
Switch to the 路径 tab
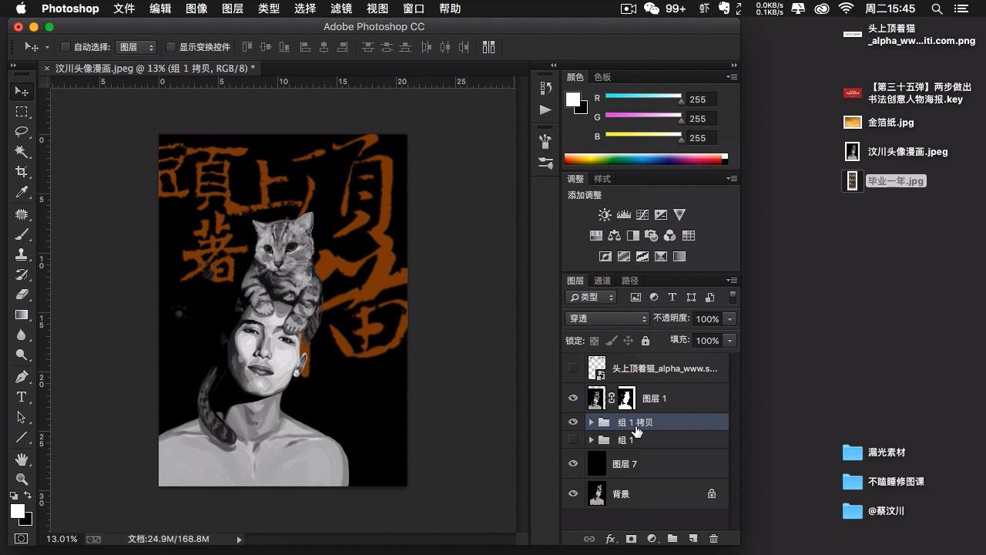pos(630,281)
